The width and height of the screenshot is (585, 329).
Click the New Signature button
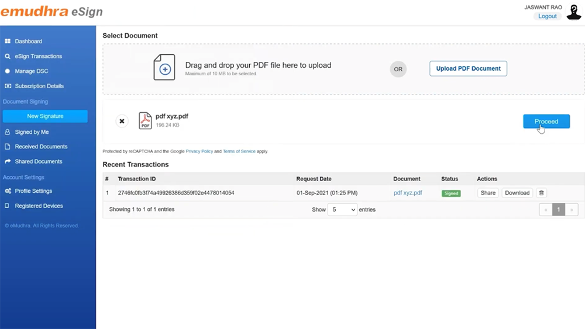pos(45,116)
